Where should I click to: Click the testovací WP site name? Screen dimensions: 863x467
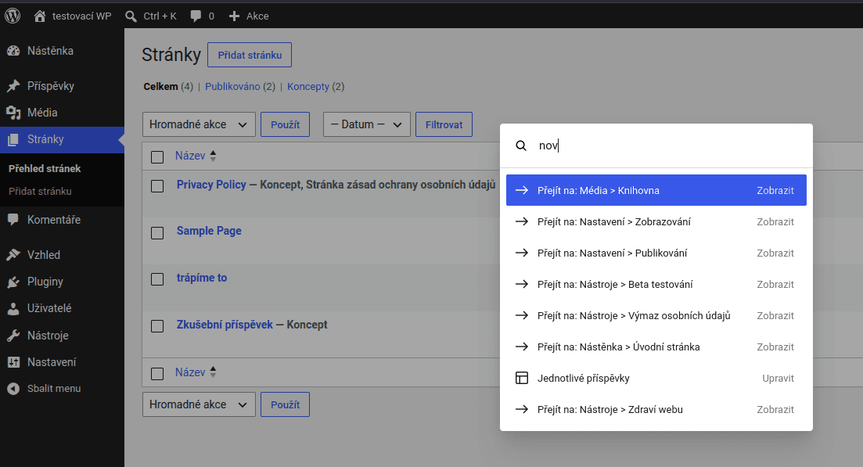coord(81,16)
